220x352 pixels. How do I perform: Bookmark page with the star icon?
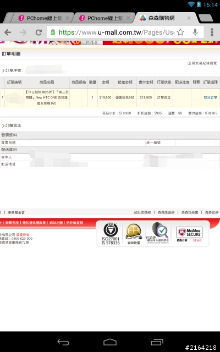tap(180, 32)
